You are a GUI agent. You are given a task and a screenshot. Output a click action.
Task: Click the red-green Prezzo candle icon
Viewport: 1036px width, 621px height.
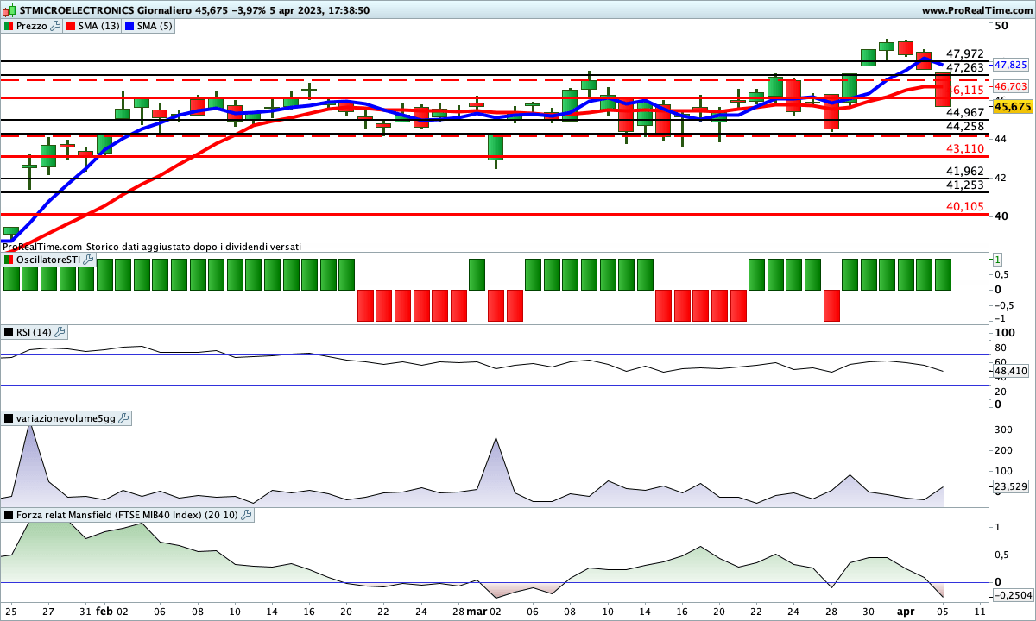[9, 26]
